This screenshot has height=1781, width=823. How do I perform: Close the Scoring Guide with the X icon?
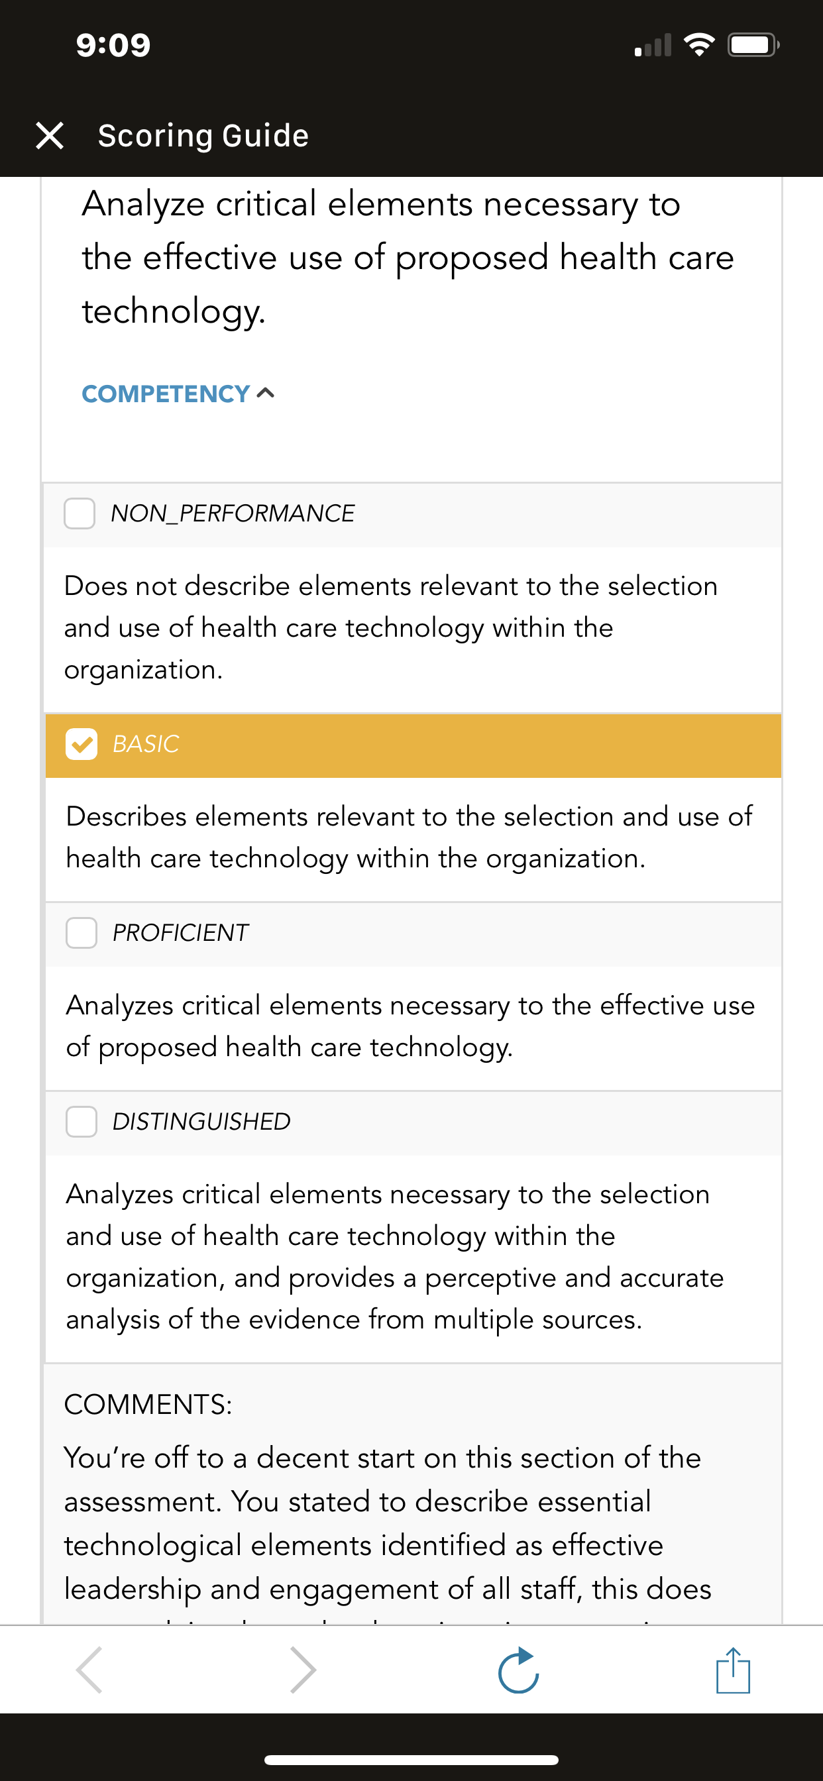[x=50, y=136]
